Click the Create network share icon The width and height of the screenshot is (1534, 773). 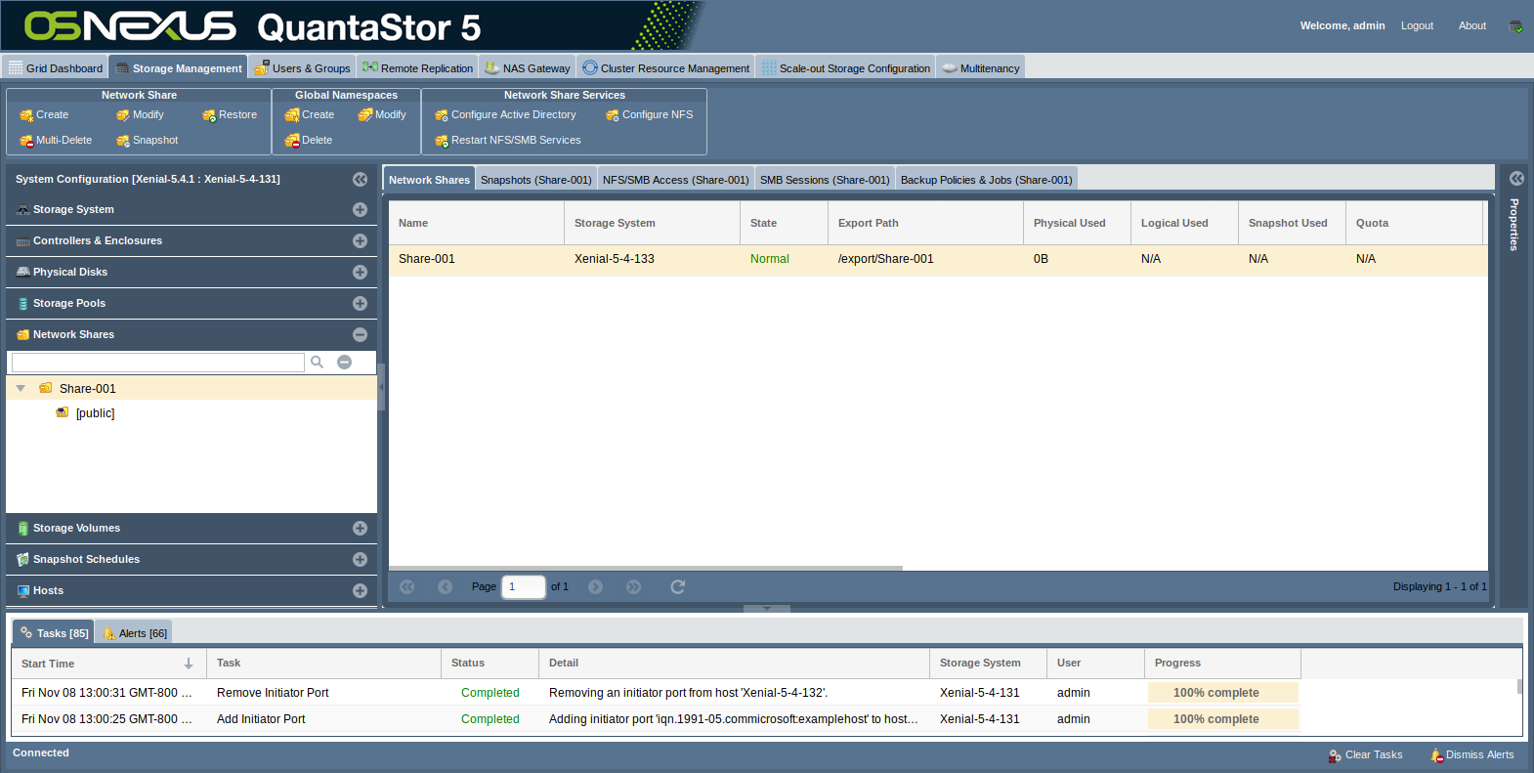tap(26, 115)
